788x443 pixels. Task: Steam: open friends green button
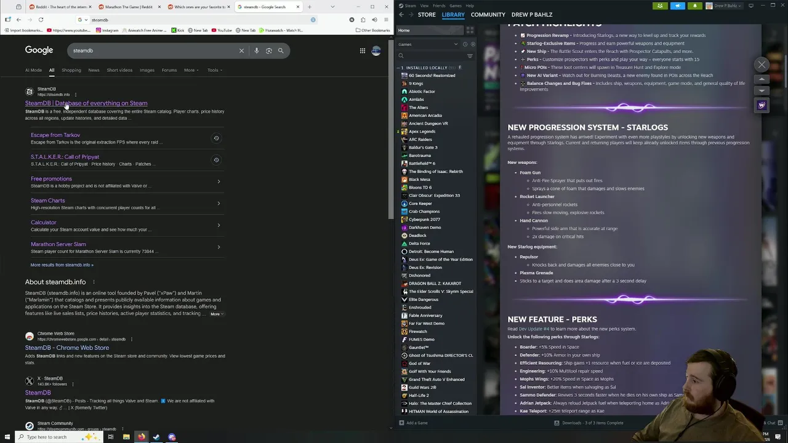click(660, 6)
